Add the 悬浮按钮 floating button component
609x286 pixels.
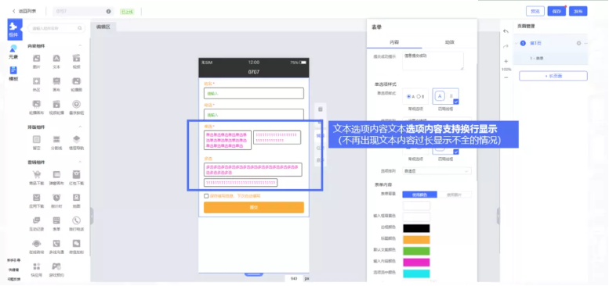(x=77, y=107)
